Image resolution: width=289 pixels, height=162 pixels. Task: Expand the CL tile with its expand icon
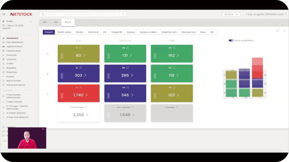coord(81,88)
